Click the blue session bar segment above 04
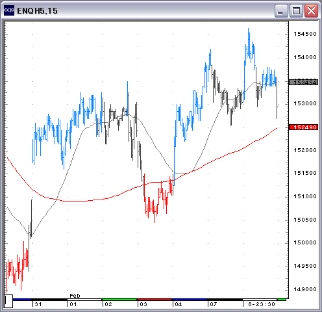 point(190,300)
